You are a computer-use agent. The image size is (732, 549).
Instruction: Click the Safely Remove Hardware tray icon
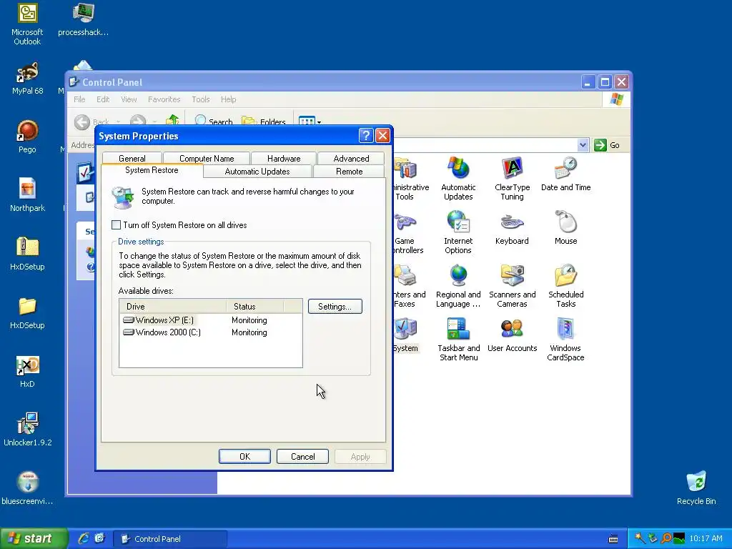pyautogui.click(x=653, y=538)
